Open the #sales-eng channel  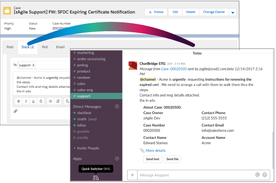[96, 90]
